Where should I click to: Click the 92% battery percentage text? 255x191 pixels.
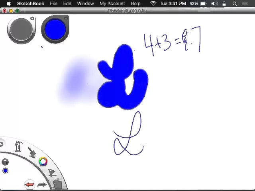(194, 4)
